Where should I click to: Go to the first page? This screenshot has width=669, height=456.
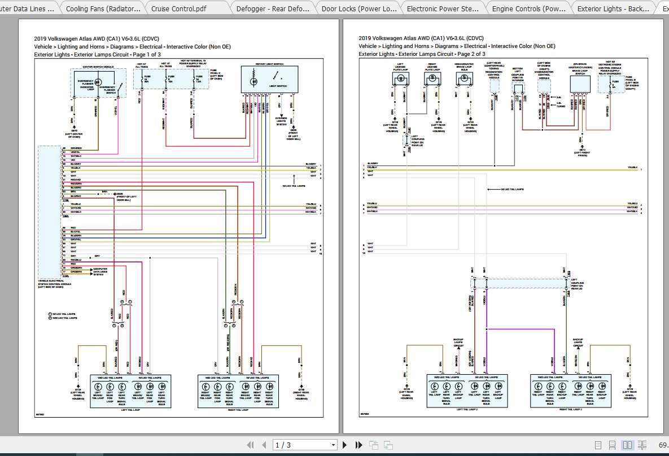click(251, 445)
